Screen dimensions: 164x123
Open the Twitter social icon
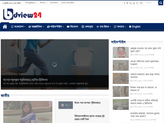127,3
